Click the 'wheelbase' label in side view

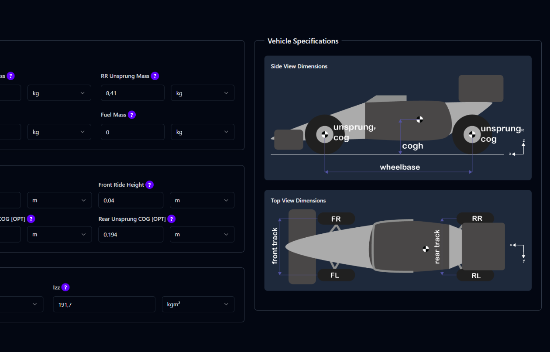[400, 167]
